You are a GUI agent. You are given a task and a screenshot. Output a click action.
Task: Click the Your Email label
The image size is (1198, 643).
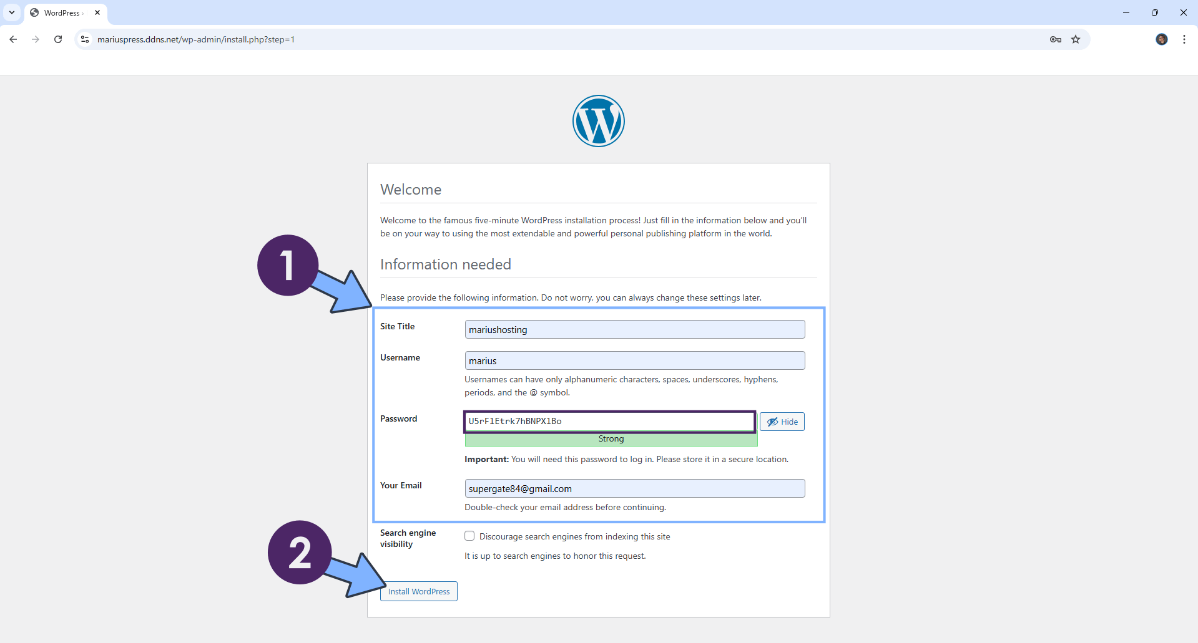[401, 485]
